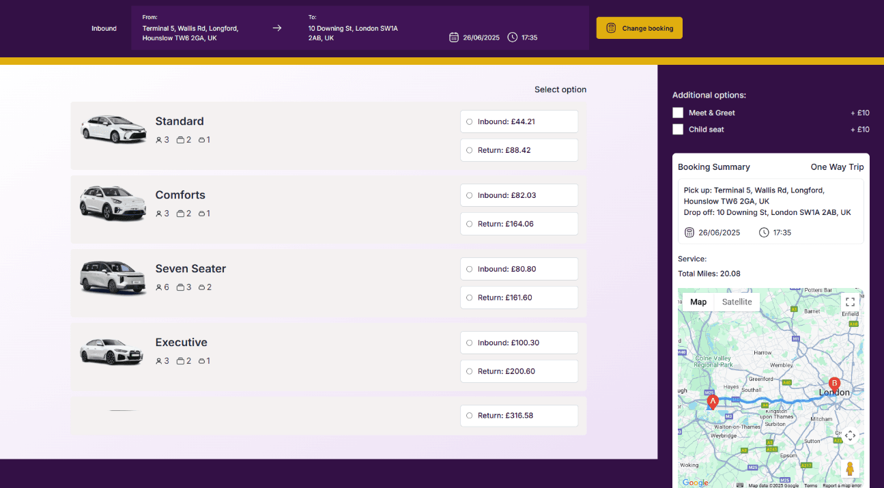Switch to Map view tab

[x=698, y=302]
